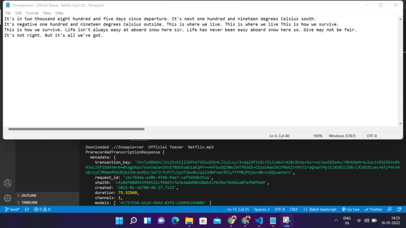406x228 pixels.
Task: Open VS Code Manage gear icon
Action: click(x=8, y=198)
